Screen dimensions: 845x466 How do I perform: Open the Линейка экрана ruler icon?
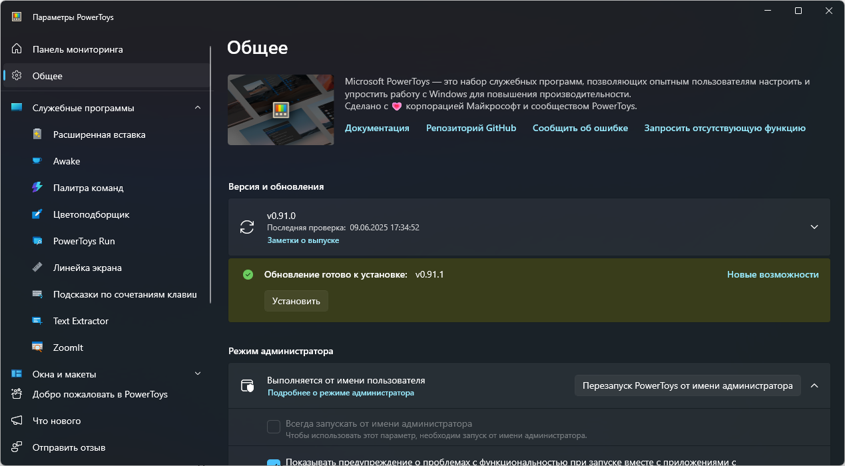tap(37, 268)
